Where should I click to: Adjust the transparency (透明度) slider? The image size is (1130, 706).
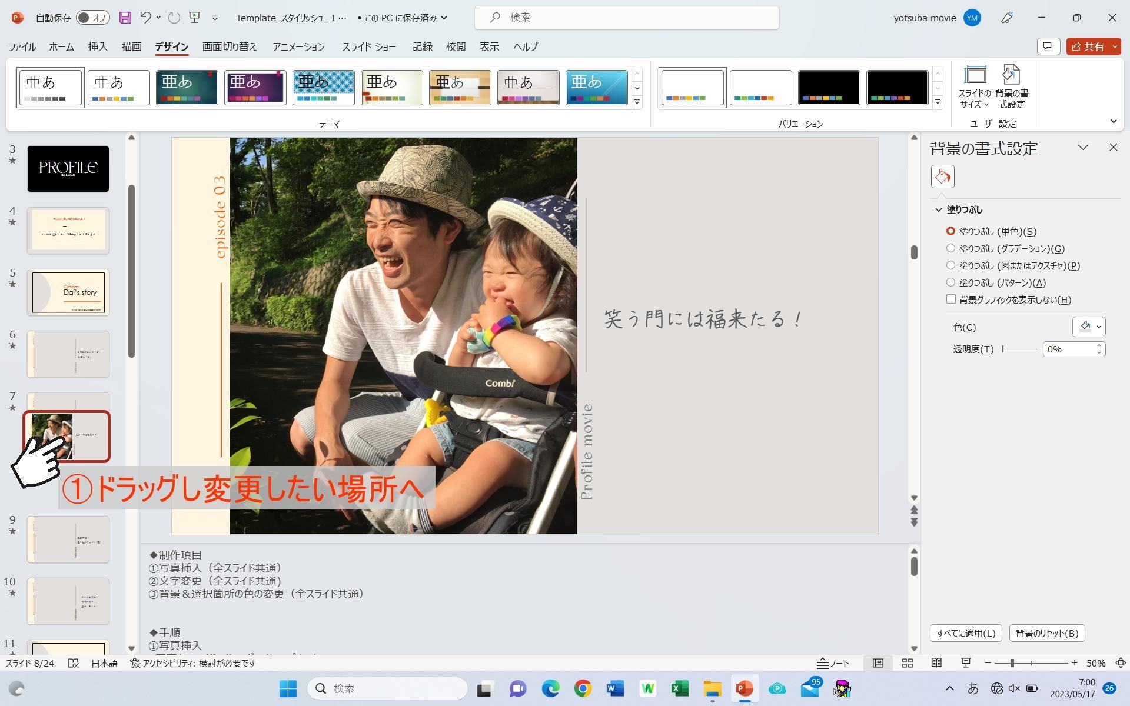pyautogui.click(x=1019, y=349)
